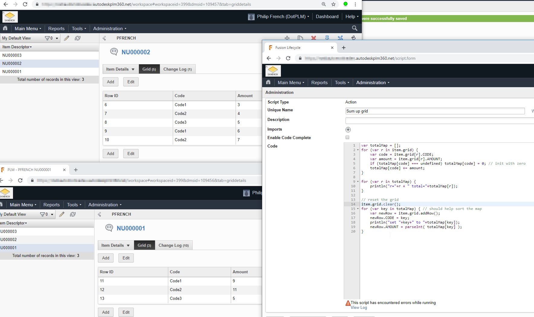Expand the Help menu
This screenshot has width=534, height=317.
coord(352,17)
